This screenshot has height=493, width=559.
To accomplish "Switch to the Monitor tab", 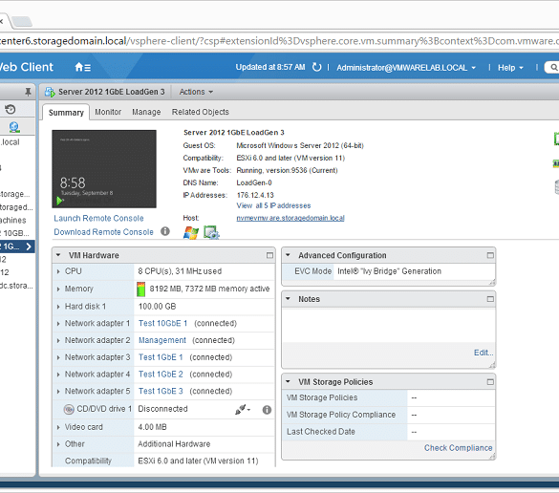I will tap(108, 112).
